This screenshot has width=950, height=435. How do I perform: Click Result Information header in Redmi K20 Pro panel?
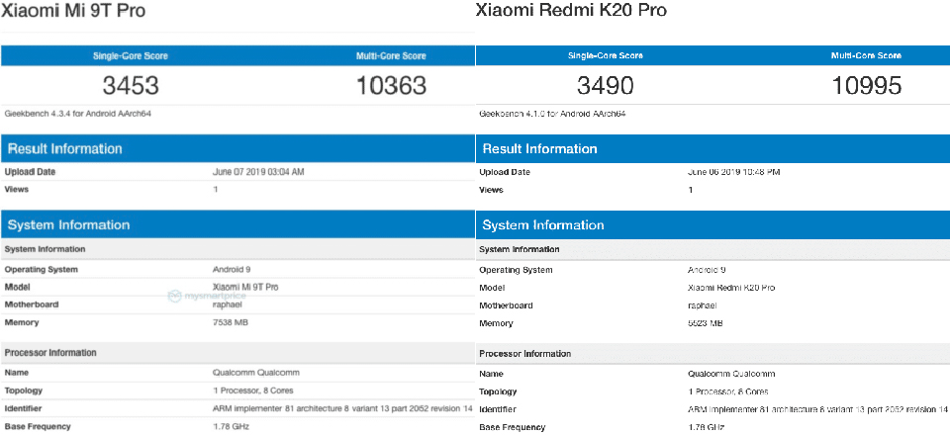(x=712, y=149)
